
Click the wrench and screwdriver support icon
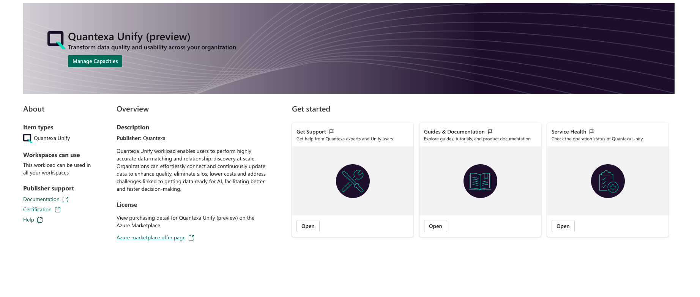(x=353, y=181)
